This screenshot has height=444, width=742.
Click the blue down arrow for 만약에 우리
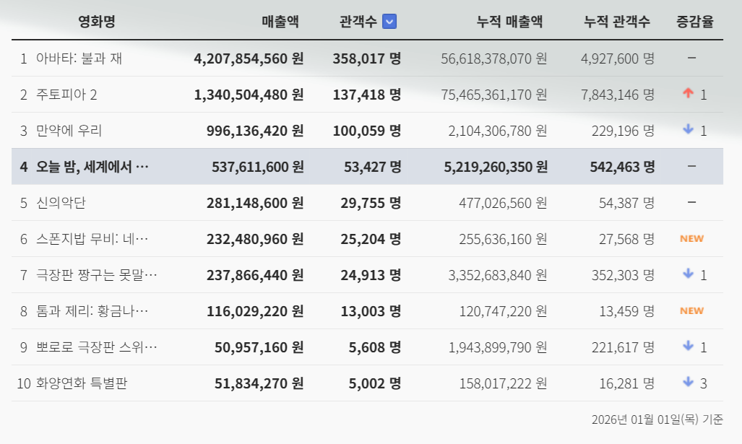[x=688, y=129]
